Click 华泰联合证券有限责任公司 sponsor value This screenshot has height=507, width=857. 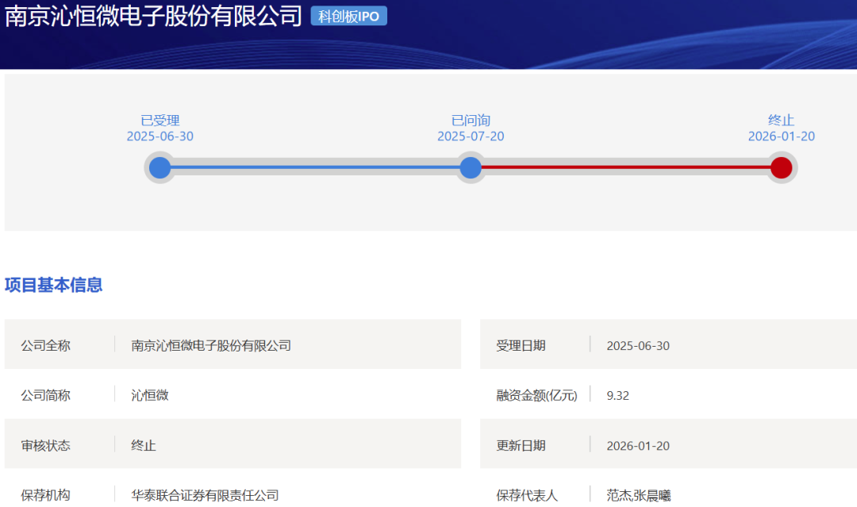click(205, 495)
